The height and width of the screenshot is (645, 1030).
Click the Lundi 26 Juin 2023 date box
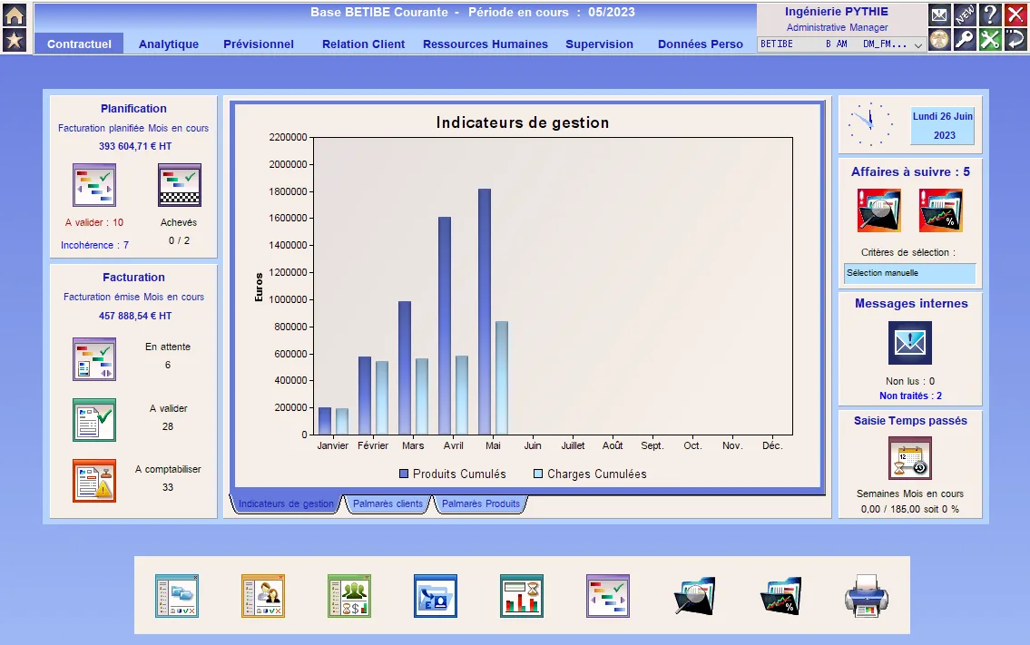(942, 125)
